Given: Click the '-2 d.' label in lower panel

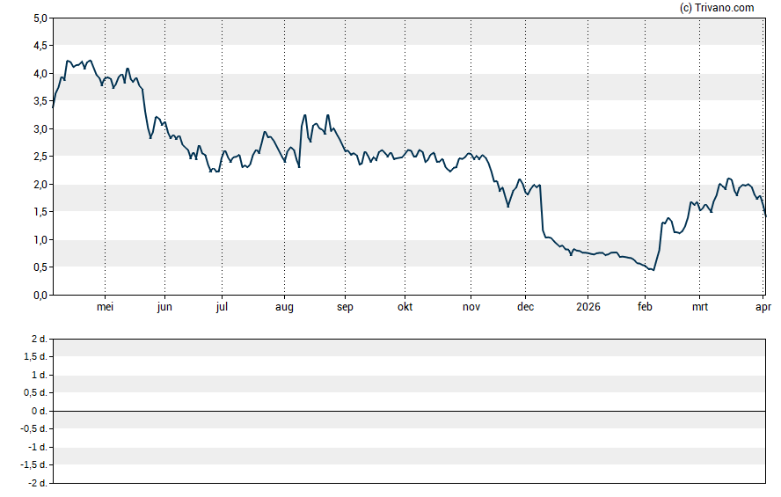Looking at the screenshot, I should pos(36,483).
